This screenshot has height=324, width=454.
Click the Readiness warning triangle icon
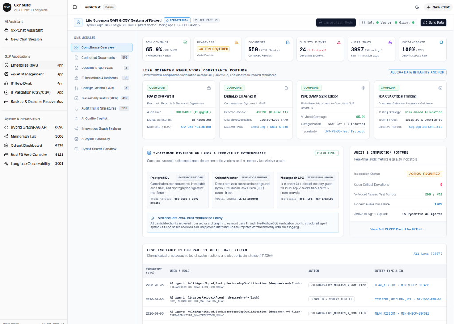click(236, 43)
